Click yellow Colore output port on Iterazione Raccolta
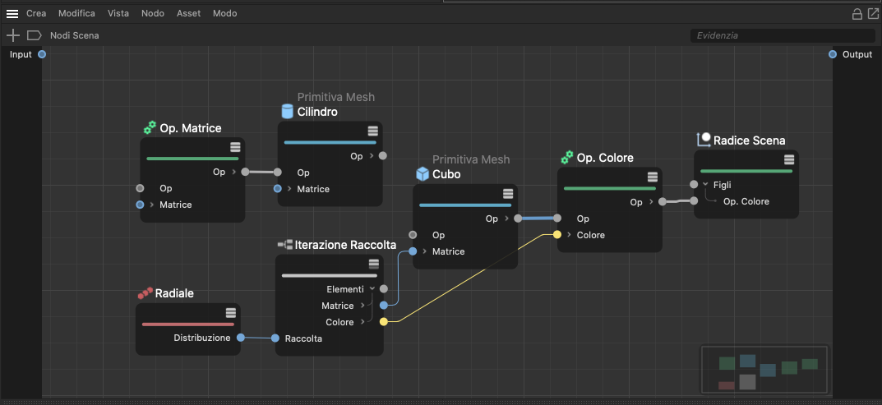 click(x=384, y=322)
